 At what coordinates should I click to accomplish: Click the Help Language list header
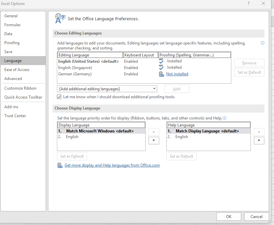tap(208, 125)
